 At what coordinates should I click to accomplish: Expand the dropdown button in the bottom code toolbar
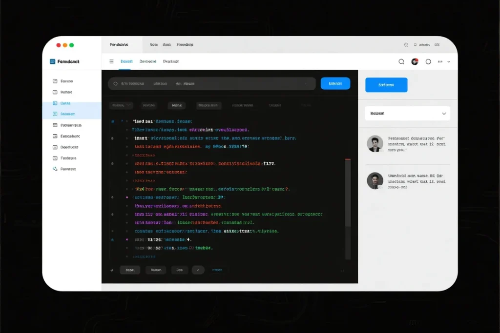click(x=198, y=270)
